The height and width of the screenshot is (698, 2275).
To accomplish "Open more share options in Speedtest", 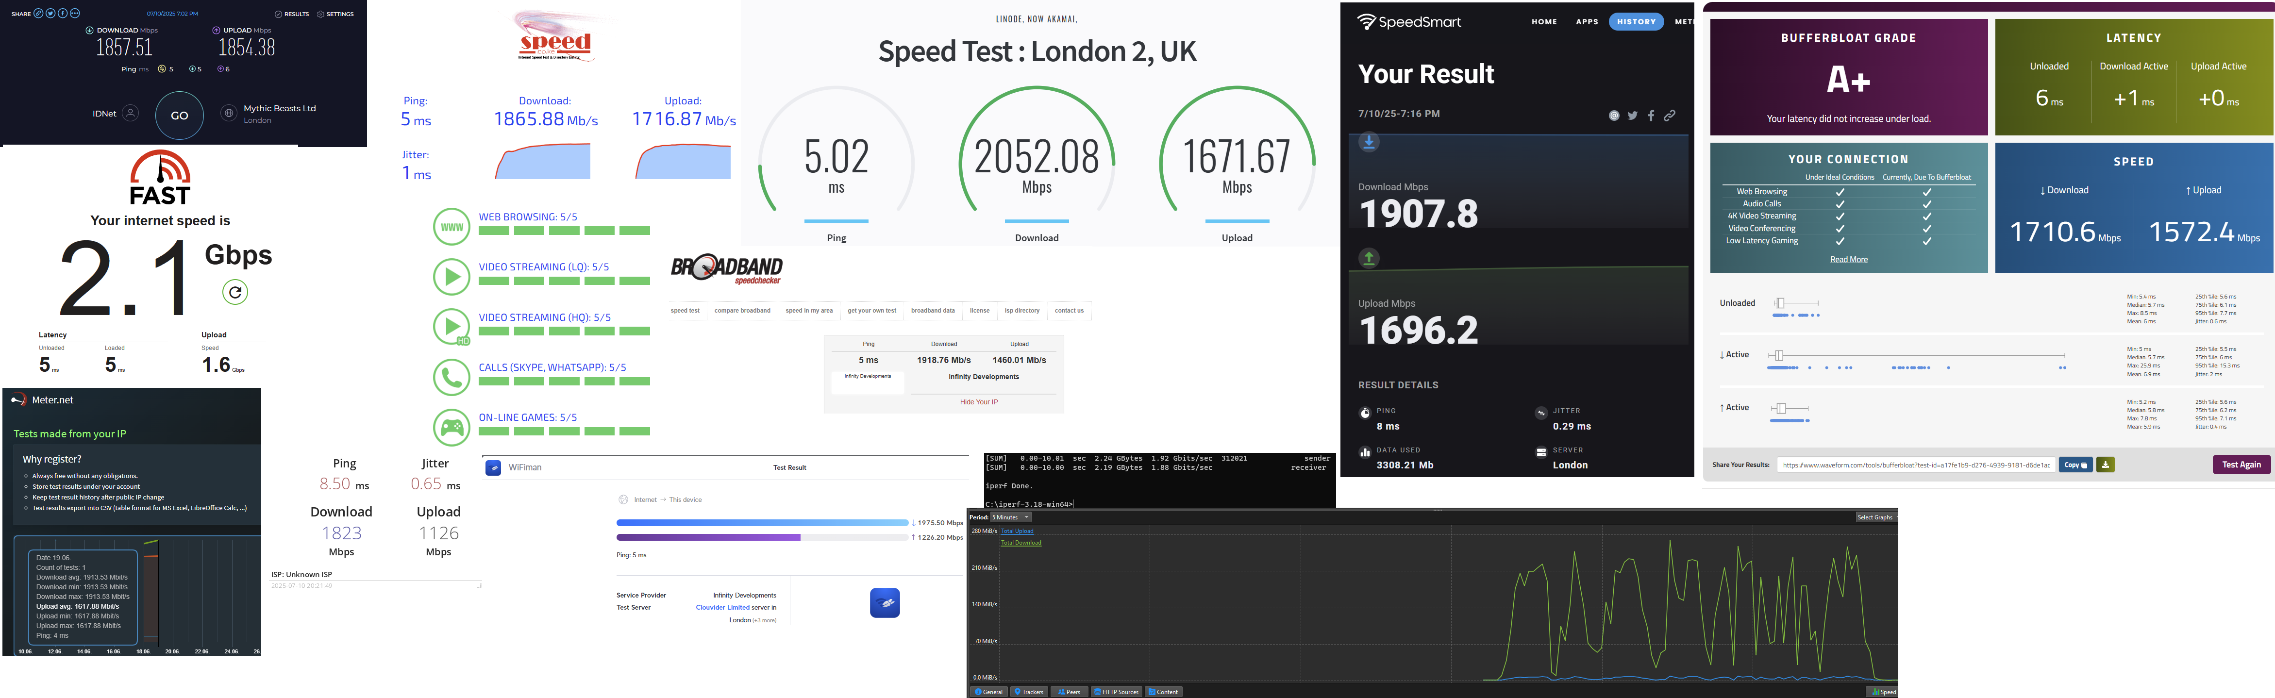I will (x=75, y=13).
